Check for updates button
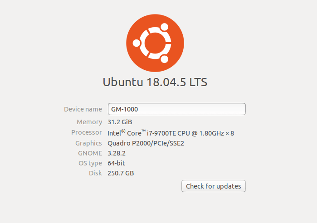The height and width of the screenshot is (223, 317). click(x=214, y=186)
